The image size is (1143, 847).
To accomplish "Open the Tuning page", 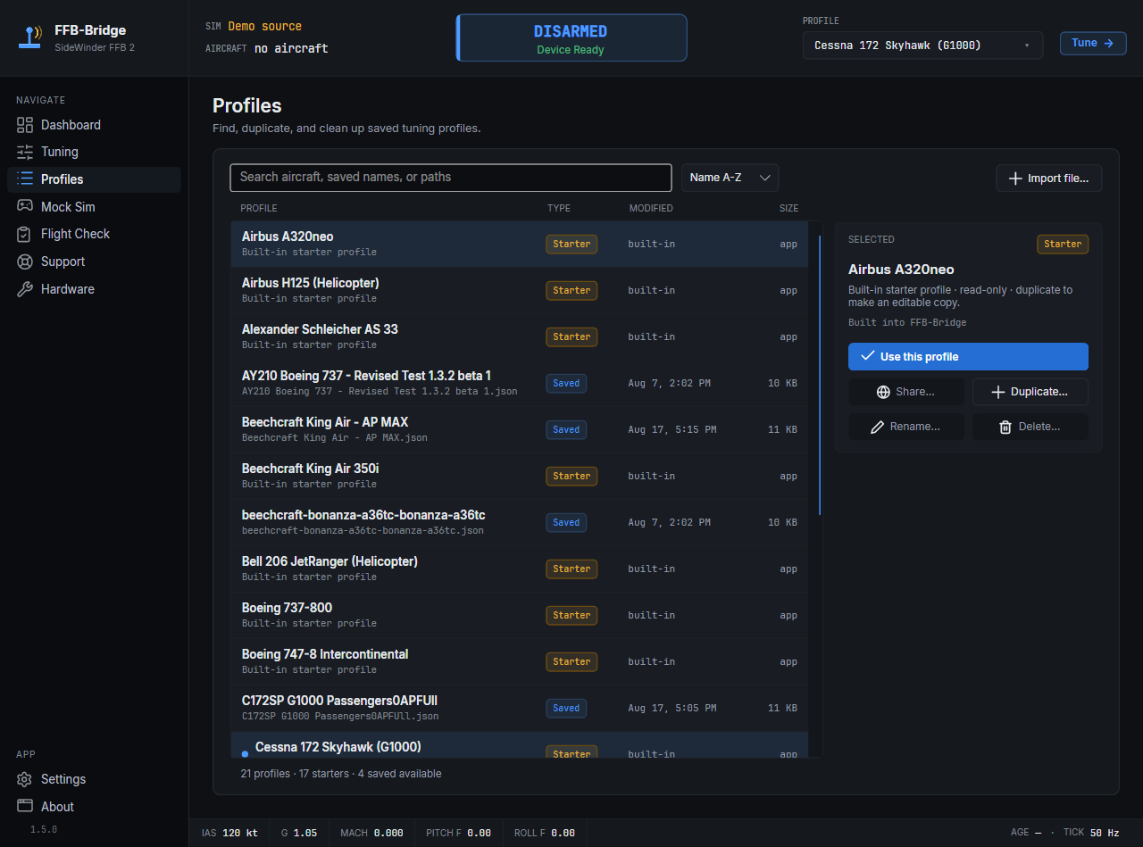I will [94, 152].
